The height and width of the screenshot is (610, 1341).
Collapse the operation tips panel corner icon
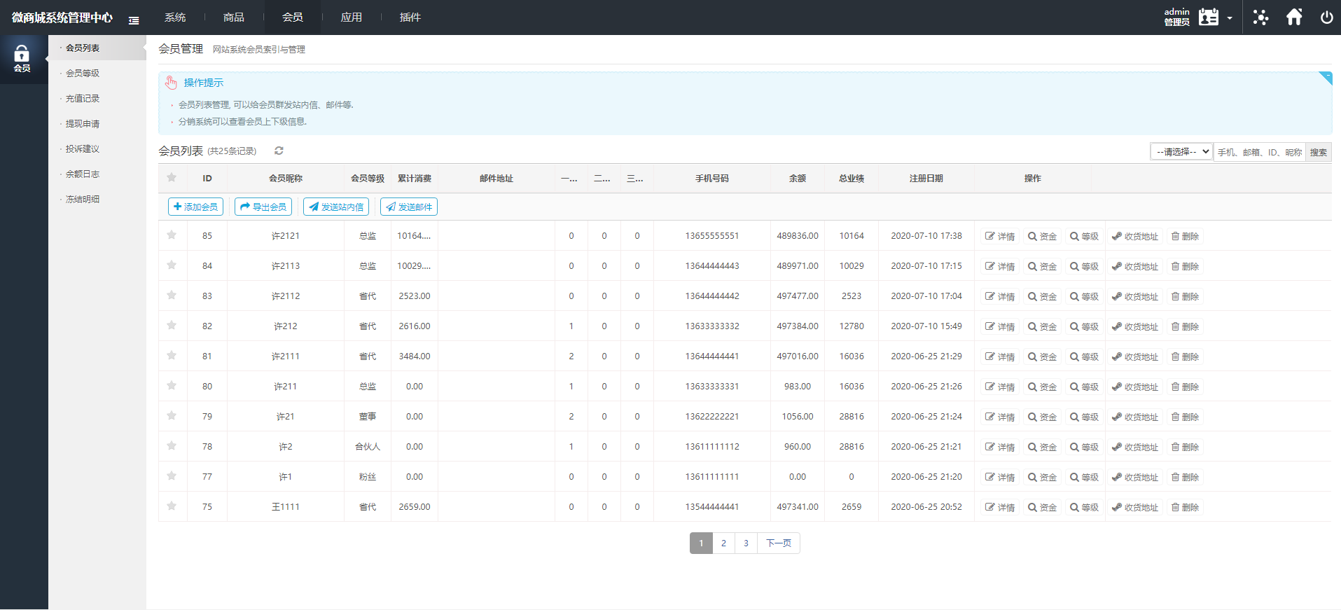pyautogui.click(x=1326, y=77)
